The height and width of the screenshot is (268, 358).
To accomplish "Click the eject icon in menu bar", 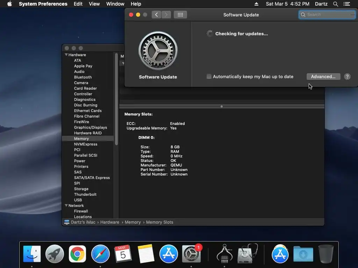I will pos(256,4).
